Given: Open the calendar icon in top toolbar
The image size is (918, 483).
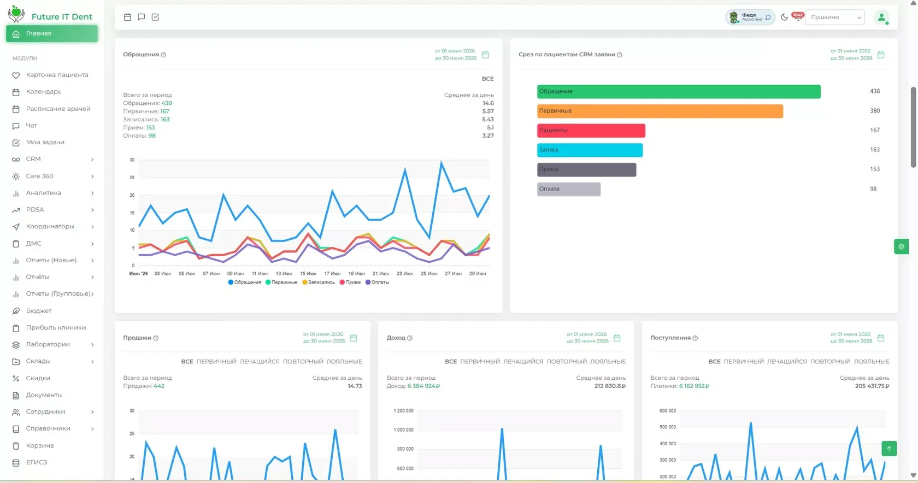Looking at the screenshot, I should click(x=127, y=17).
